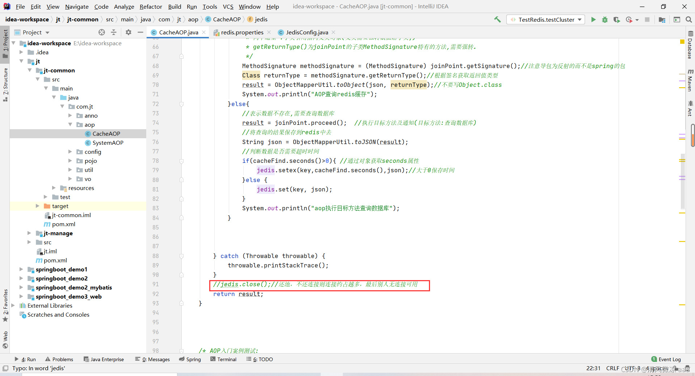Open the Analyze menu
Image resolution: width=695 pixels, height=376 pixels.
click(x=124, y=7)
